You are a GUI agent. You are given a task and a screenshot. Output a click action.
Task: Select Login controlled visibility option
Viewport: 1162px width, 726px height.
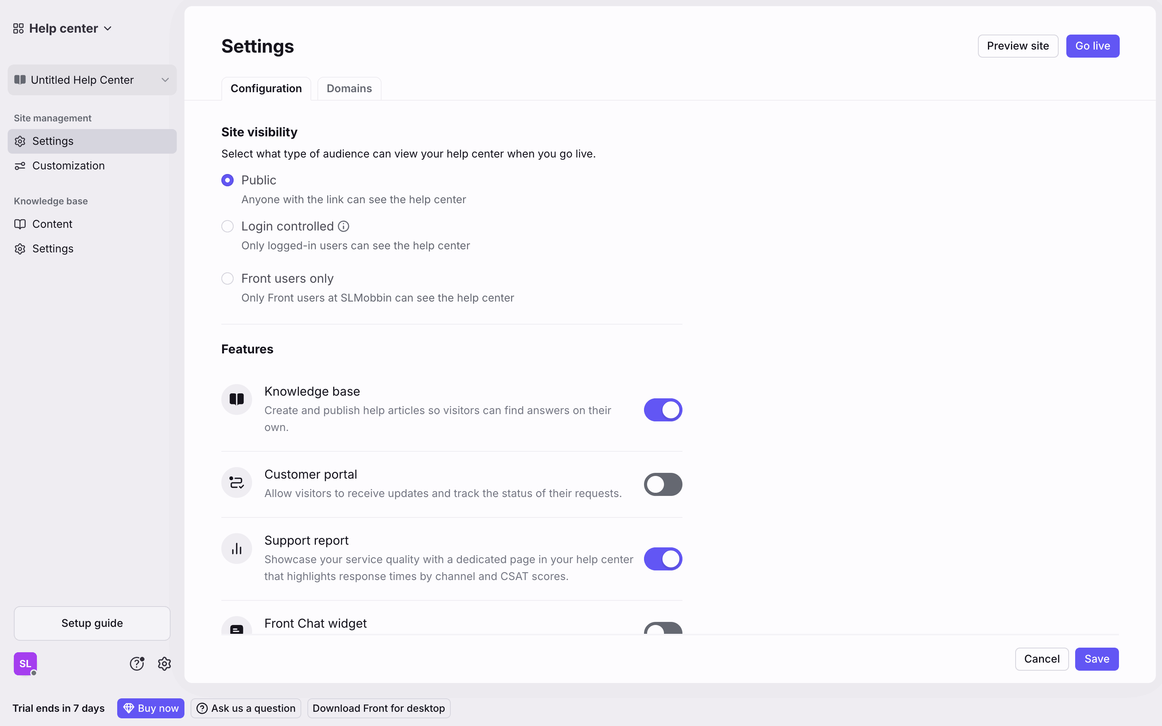pos(227,226)
